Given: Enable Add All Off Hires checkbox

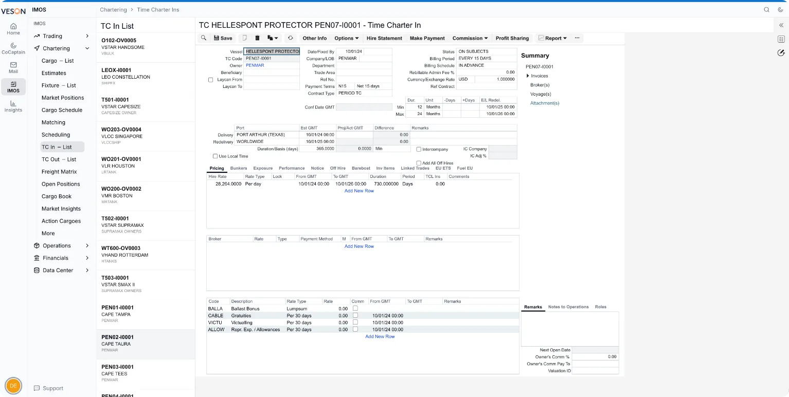Looking at the screenshot, I should [419, 163].
